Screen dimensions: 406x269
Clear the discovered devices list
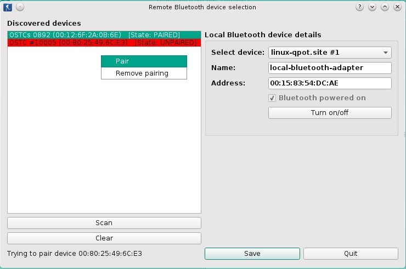104,238
